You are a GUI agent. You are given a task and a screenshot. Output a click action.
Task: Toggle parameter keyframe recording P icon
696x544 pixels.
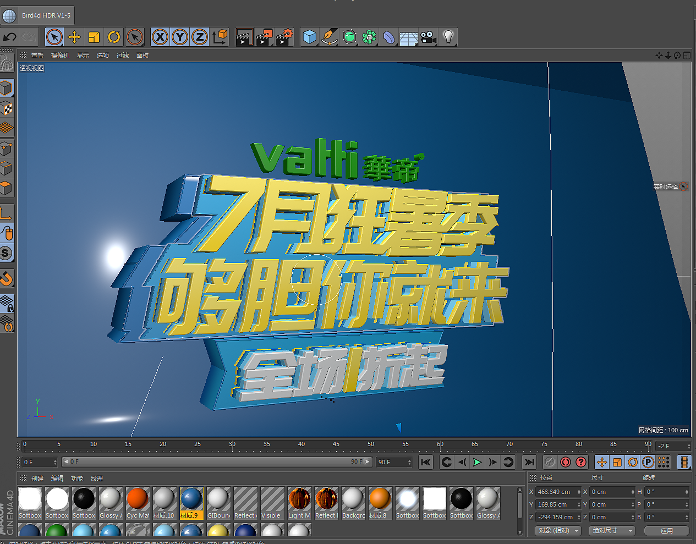tap(648, 462)
